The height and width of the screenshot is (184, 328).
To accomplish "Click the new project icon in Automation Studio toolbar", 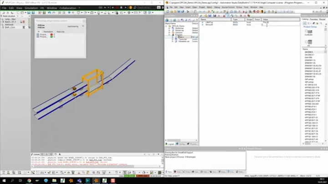I will click(x=168, y=12).
